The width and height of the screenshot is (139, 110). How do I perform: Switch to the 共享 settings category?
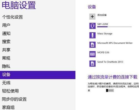tap(6, 50)
